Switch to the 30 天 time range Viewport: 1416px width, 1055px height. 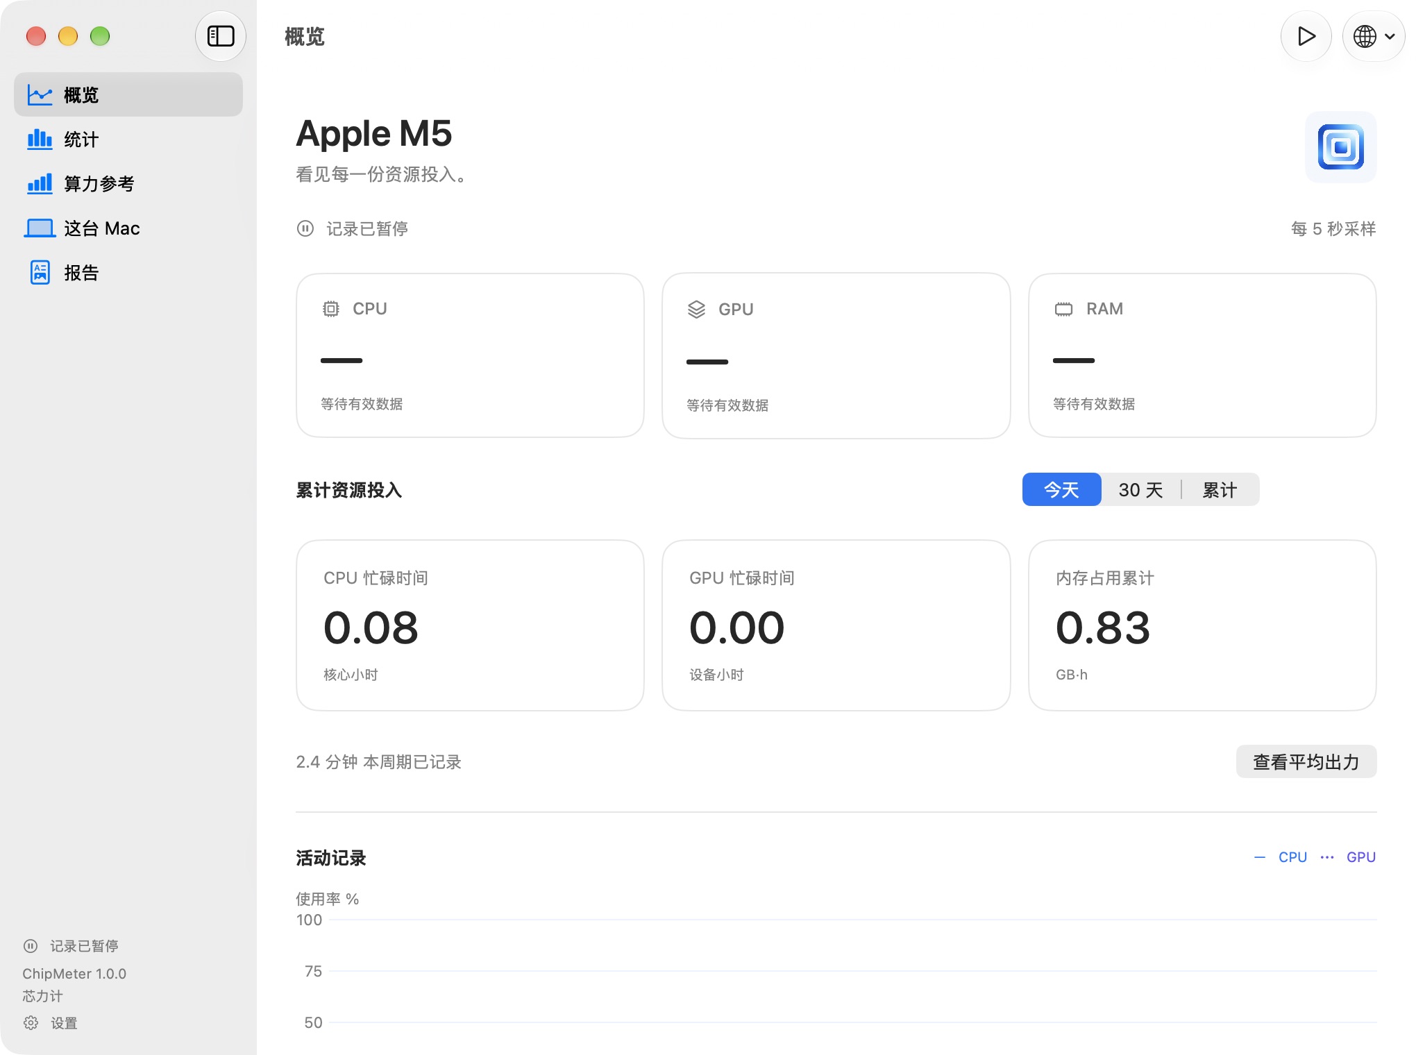[1140, 490]
